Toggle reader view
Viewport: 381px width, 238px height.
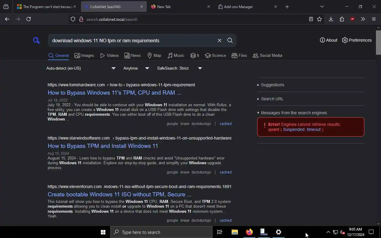pos(311,19)
